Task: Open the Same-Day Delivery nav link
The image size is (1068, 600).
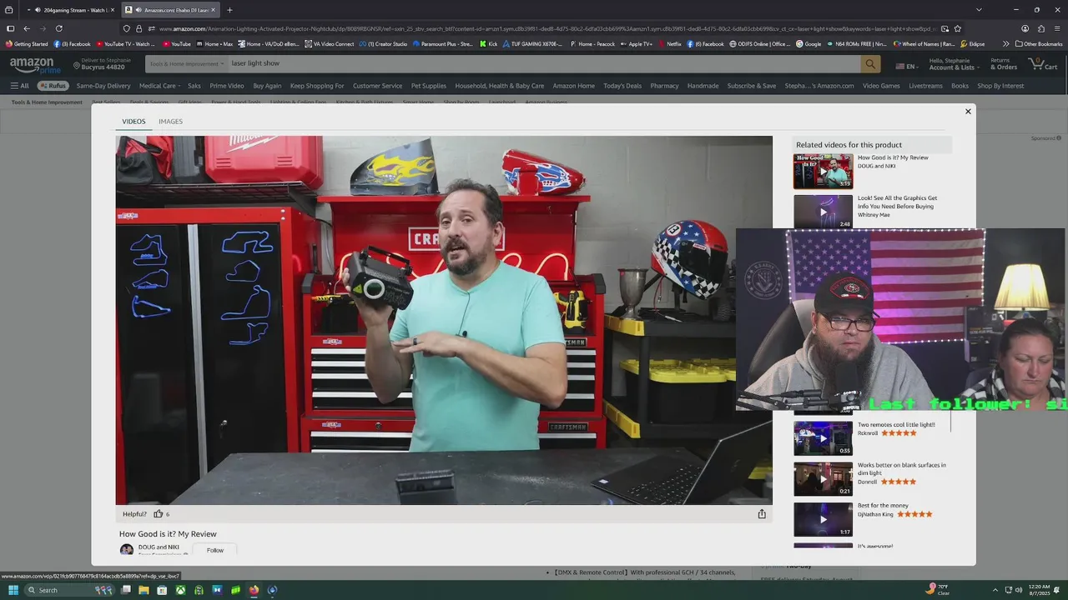Action: tap(103, 86)
